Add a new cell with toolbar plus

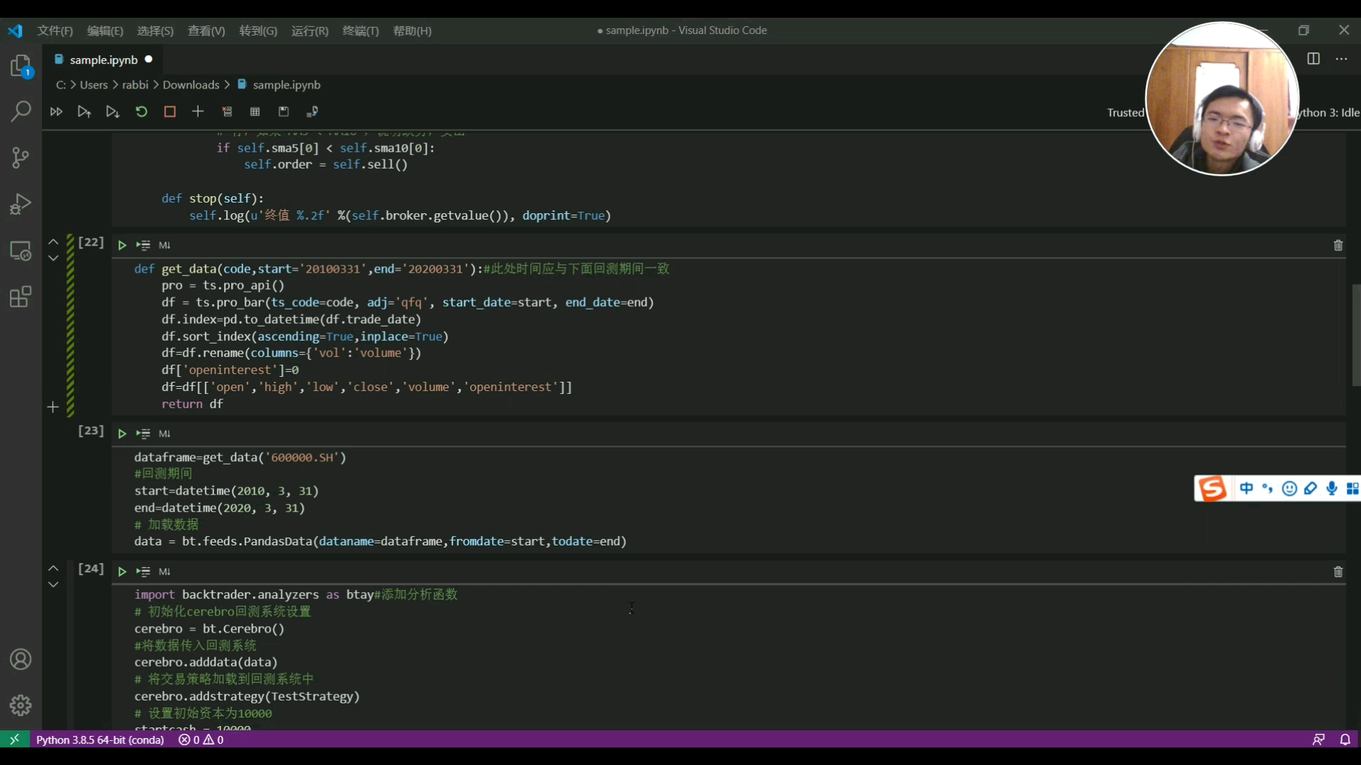(x=198, y=112)
